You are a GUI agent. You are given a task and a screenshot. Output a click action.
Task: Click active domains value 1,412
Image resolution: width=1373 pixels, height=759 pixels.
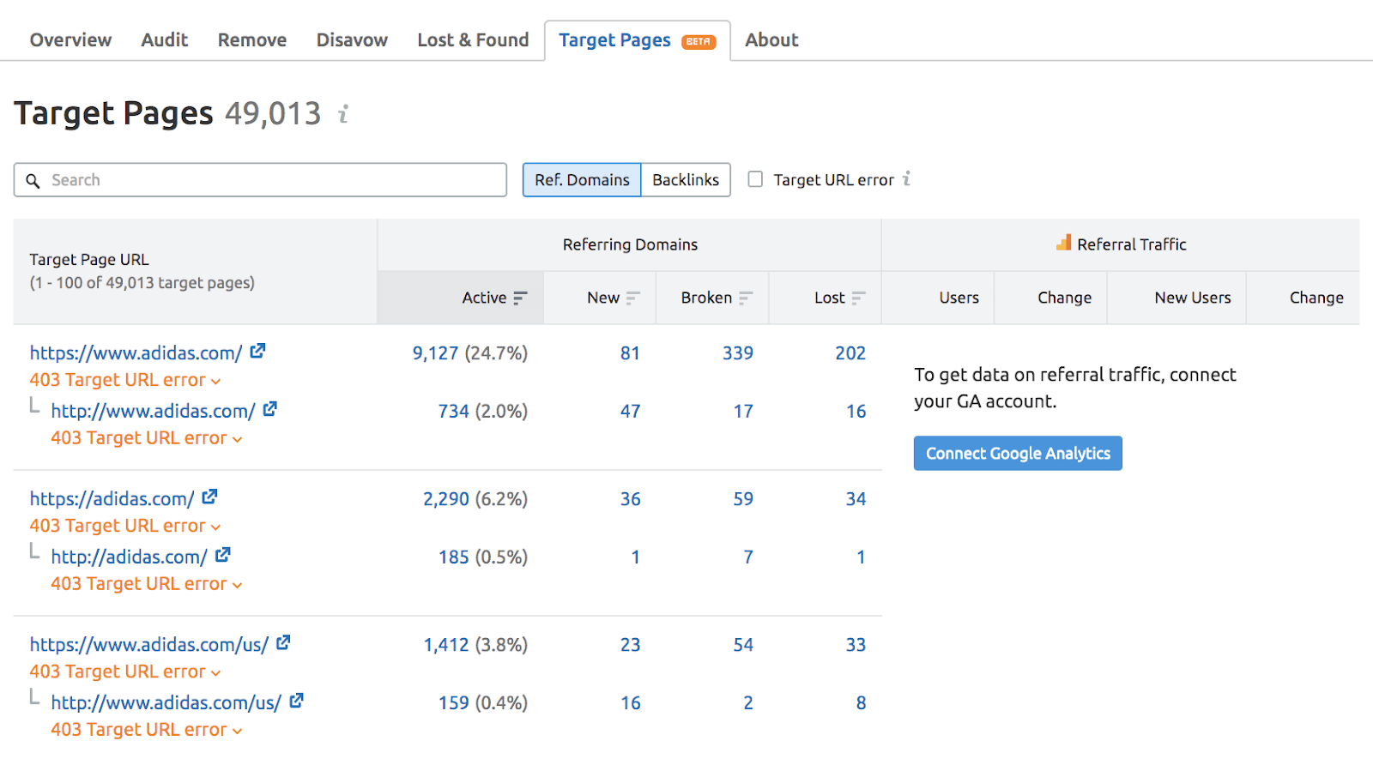click(x=446, y=645)
